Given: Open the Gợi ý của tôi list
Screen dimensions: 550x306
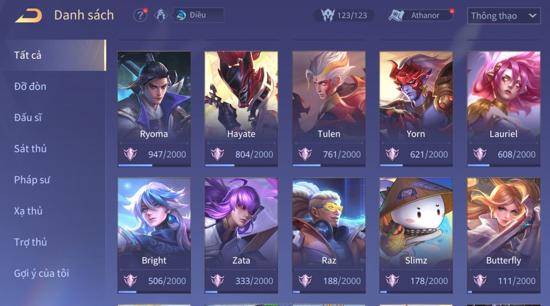Looking at the screenshot, I should point(42,273).
